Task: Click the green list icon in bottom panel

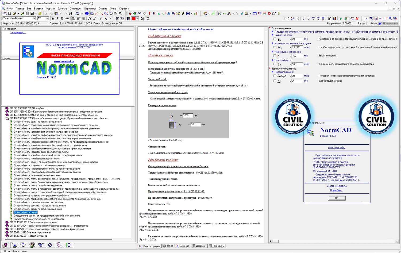Action: tap(68, 245)
